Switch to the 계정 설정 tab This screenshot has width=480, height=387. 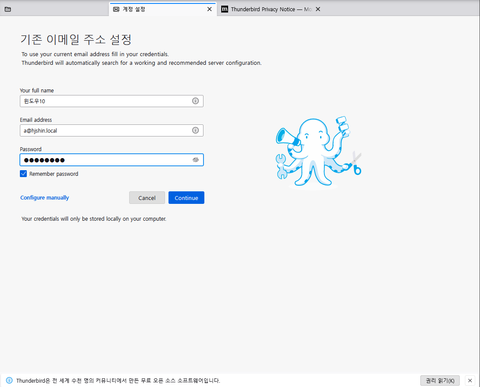[163, 9]
